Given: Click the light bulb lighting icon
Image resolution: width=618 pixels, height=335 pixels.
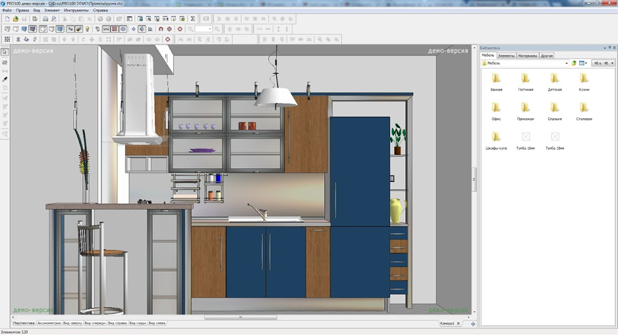Looking at the screenshot, I should coord(87,29).
